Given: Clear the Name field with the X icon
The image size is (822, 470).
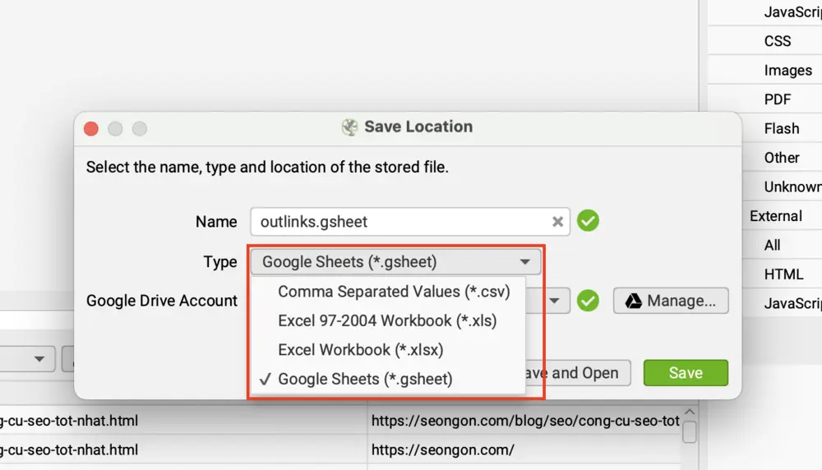Looking at the screenshot, I should (557, 222).
